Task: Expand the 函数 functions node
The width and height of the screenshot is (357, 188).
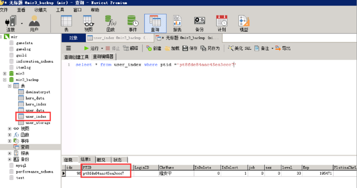Action: (9, 135)
